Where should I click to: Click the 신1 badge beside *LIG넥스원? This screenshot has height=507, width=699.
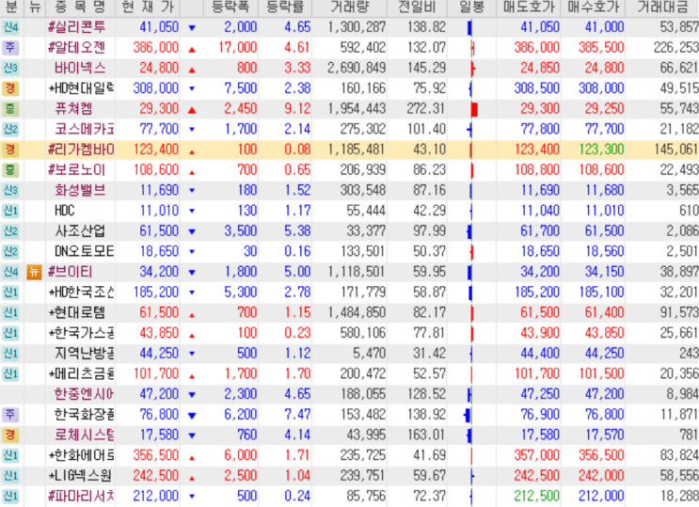click(10, 476)
